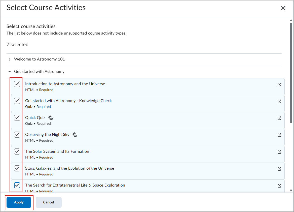Viewport: 294px width, 212px height.
Task: Open "The Search for Extraterrestrial Life" externally
Action: (279, 186)
